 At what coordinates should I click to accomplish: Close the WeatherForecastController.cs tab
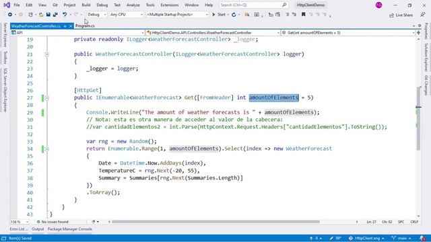point(71,26)
